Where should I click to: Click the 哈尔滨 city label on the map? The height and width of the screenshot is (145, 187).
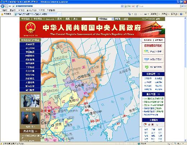tap(85, 76)
